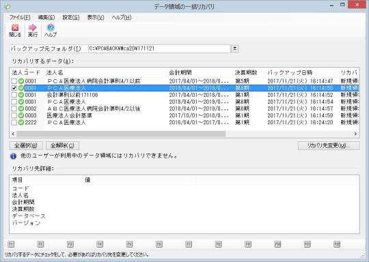Click the blue info icon beside the notice
369x262 pixels.
point(13,156)
